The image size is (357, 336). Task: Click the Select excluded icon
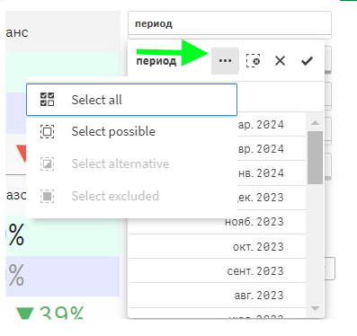48,196
